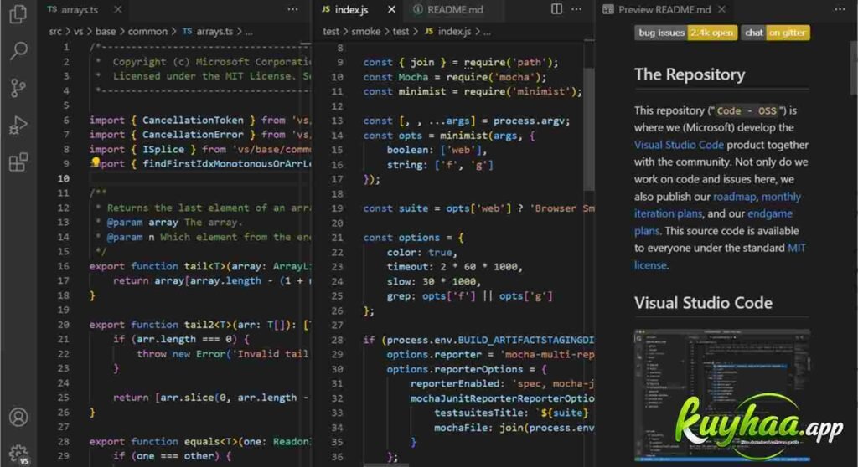Open the roadmap link
858x467 pixels.
coord(734,197)
